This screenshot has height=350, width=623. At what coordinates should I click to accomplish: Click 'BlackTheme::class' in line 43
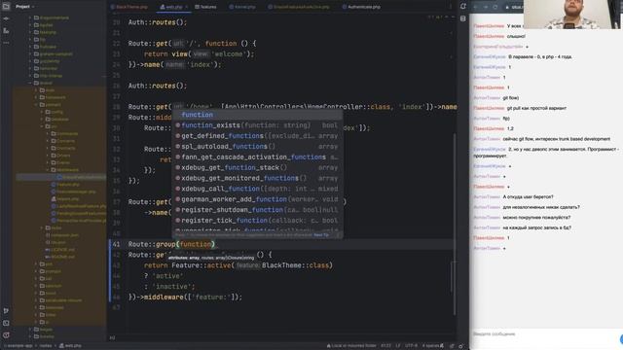tap(295, 265)
